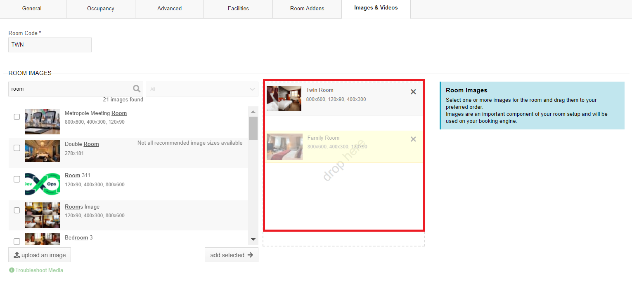Click the add selected button
This screenshot has width=632, height=284.
(232, 255)
